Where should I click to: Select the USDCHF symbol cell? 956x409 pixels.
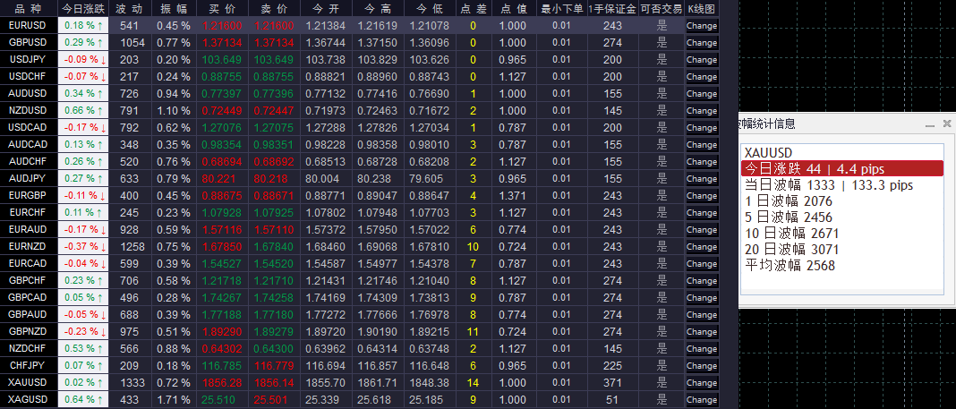point(29,77)
